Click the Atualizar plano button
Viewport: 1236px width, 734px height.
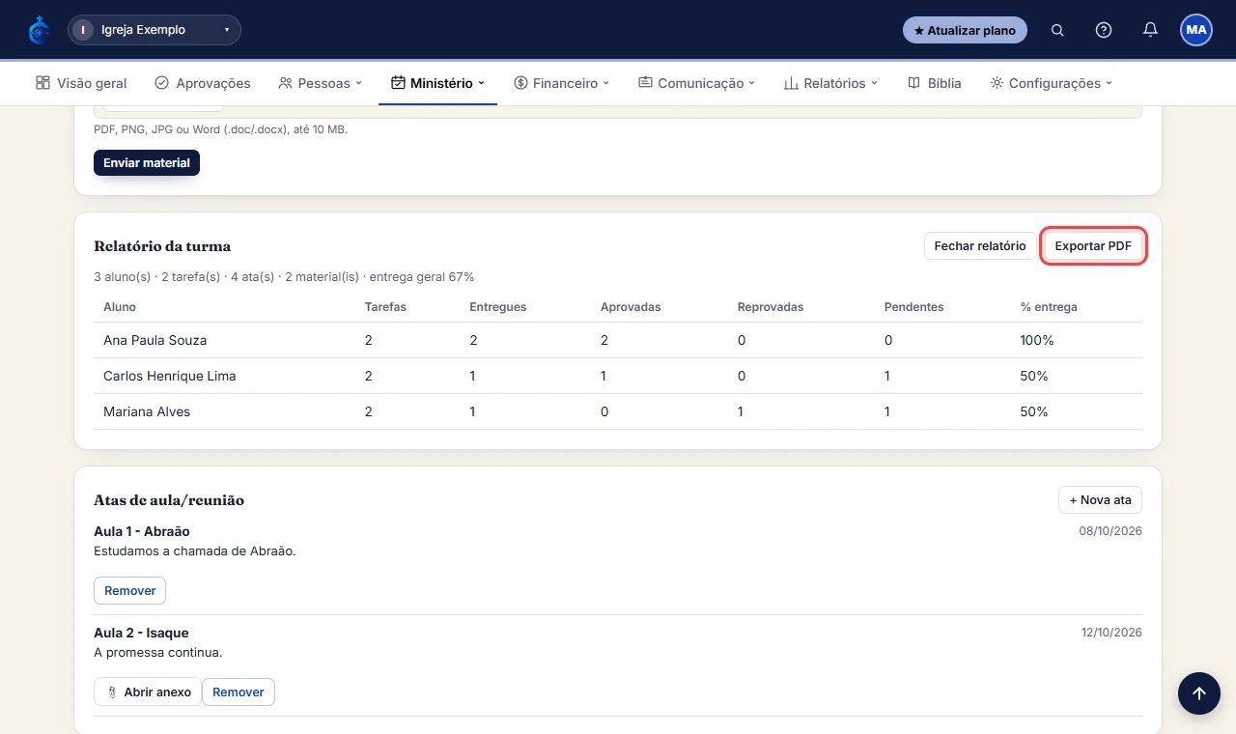pos(965,30)
